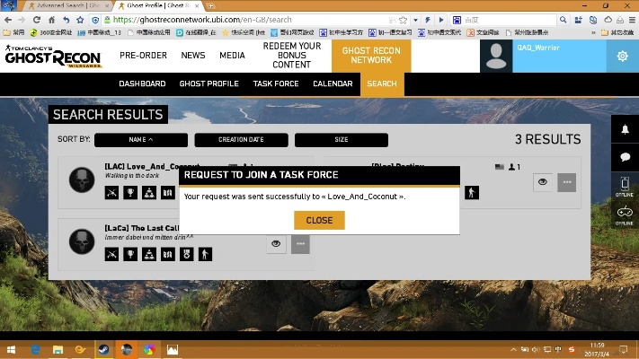Open the settings gear in the header
Screen dimensions: 639x359
622,56
